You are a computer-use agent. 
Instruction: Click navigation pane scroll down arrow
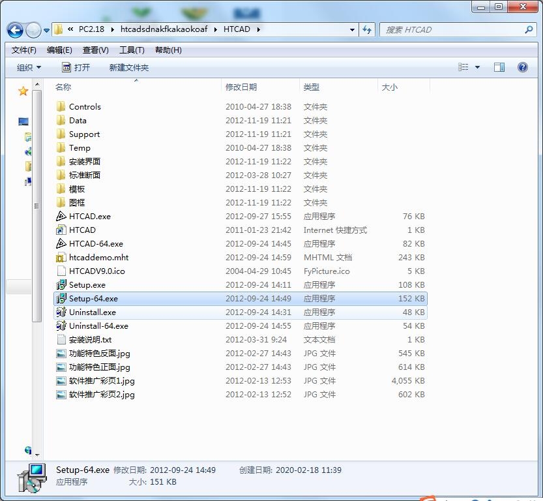37,455
